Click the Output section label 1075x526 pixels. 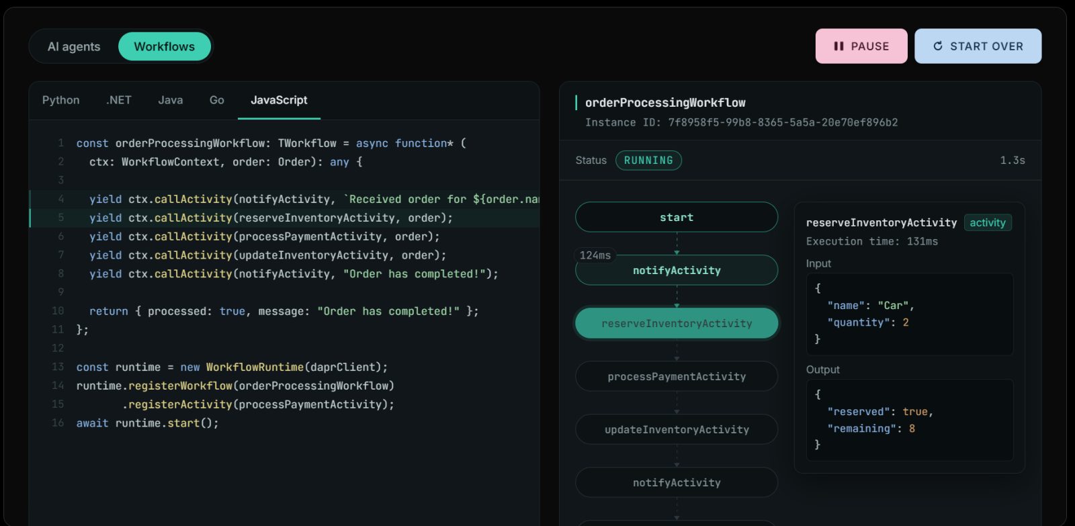(823, 369)
